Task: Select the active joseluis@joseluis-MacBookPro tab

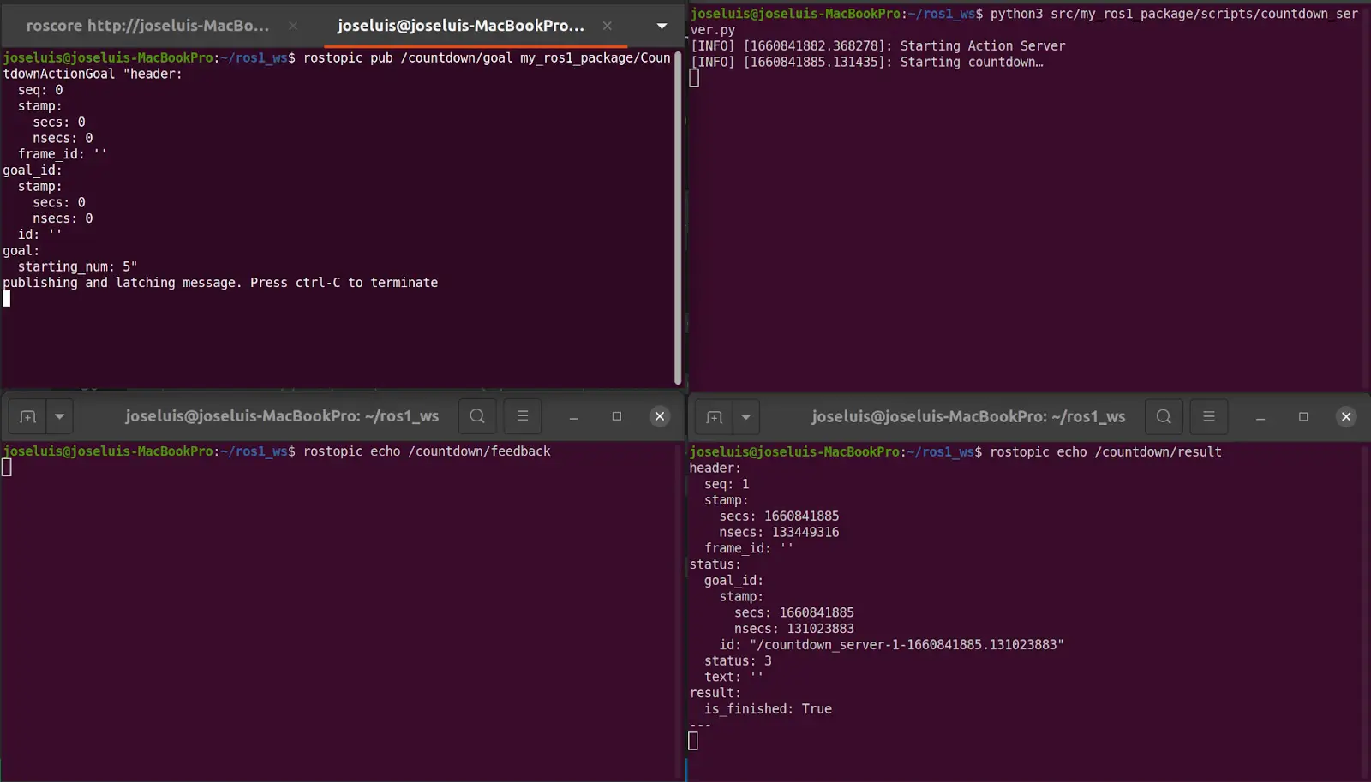Action: pos(460,26)
